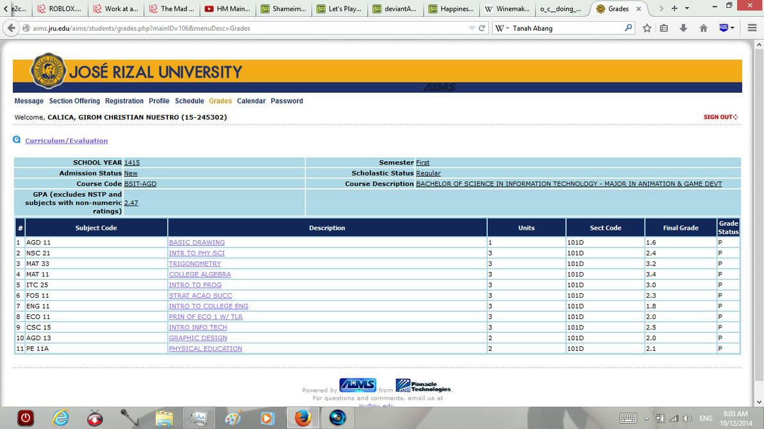Open the Message menu item

point(29,101)
